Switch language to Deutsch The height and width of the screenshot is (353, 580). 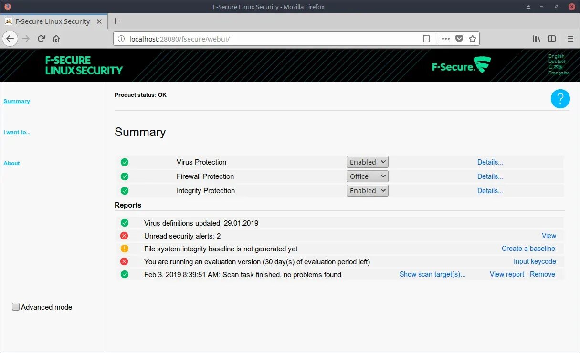click(x=558, y=62)
